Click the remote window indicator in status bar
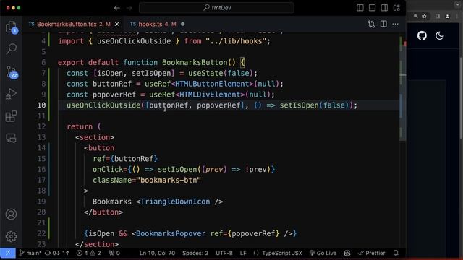This screenshot has width=463, height=260. [8, 253]
